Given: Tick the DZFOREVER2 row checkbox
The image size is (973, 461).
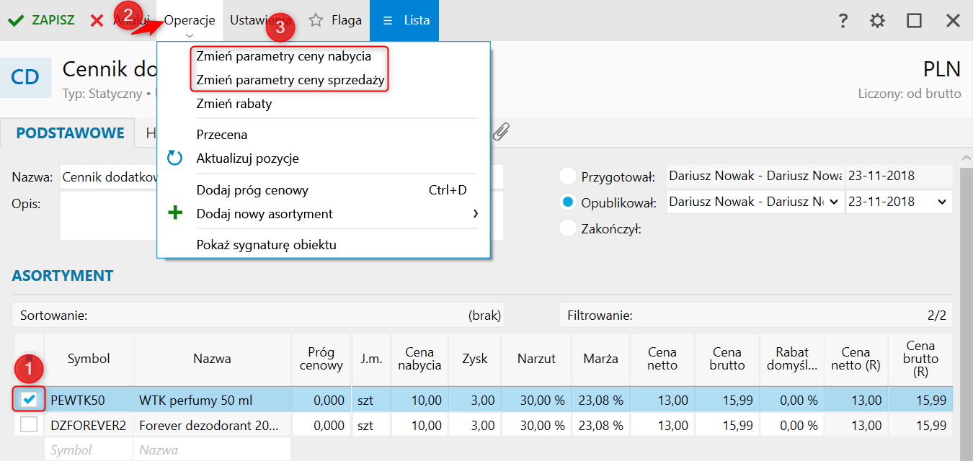Looking at the screenshot, I should coord(30,425).
